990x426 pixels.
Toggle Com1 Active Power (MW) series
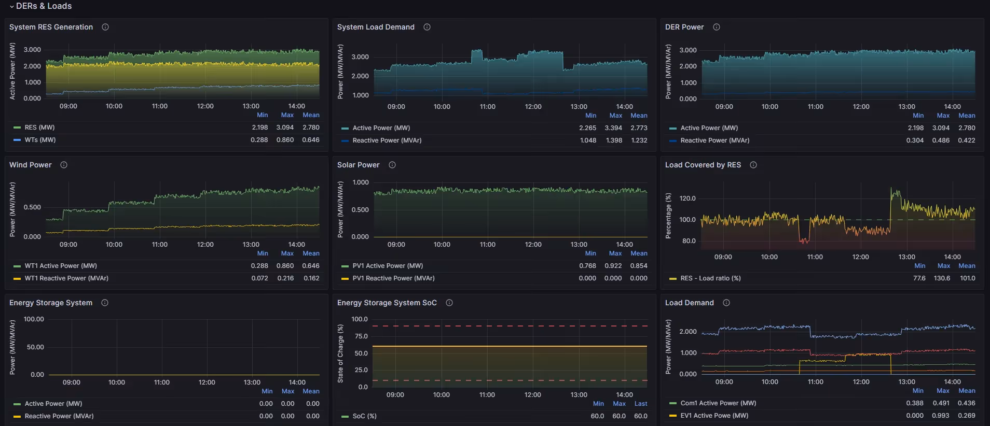719,403
